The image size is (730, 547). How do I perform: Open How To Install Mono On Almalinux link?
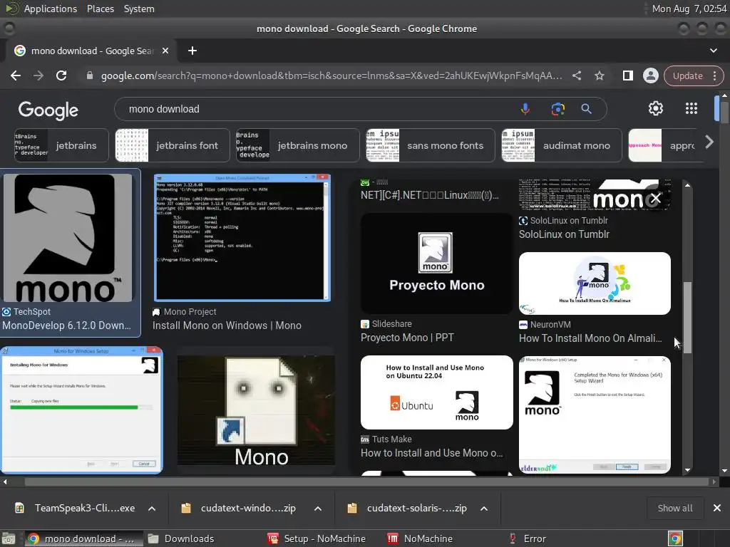(x=590, y=338)
